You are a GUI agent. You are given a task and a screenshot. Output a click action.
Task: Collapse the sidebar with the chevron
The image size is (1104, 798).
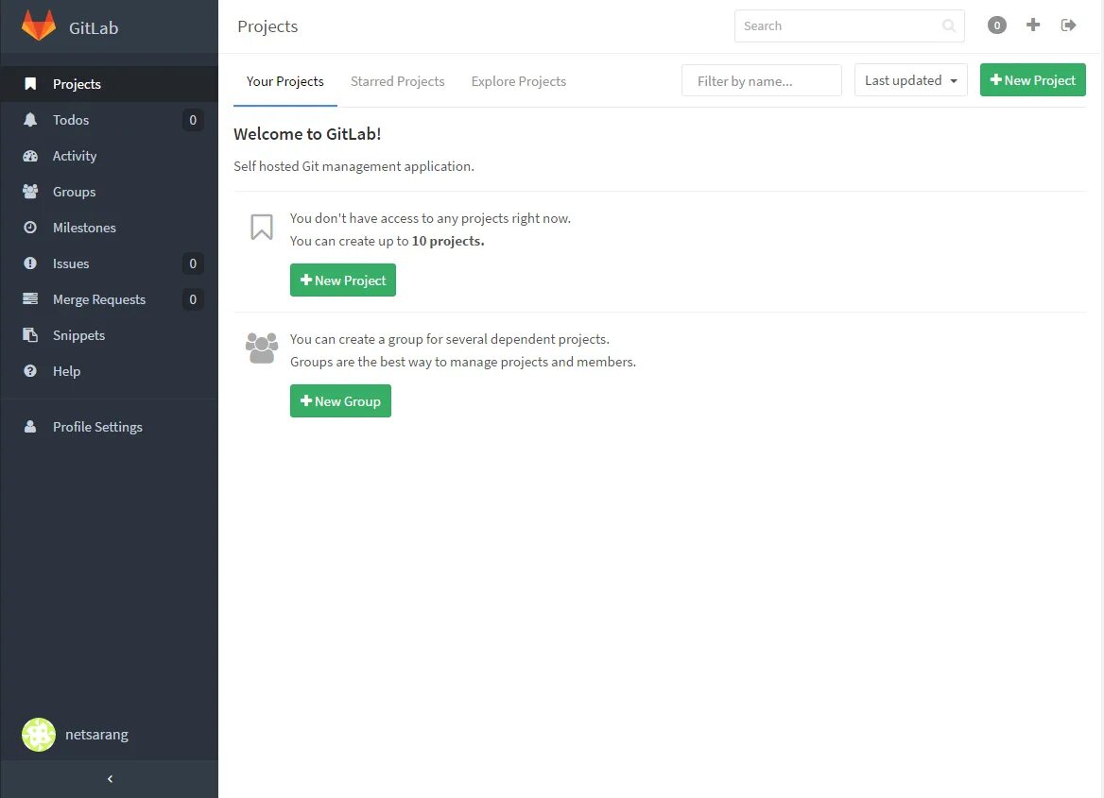tap(109, 779)
